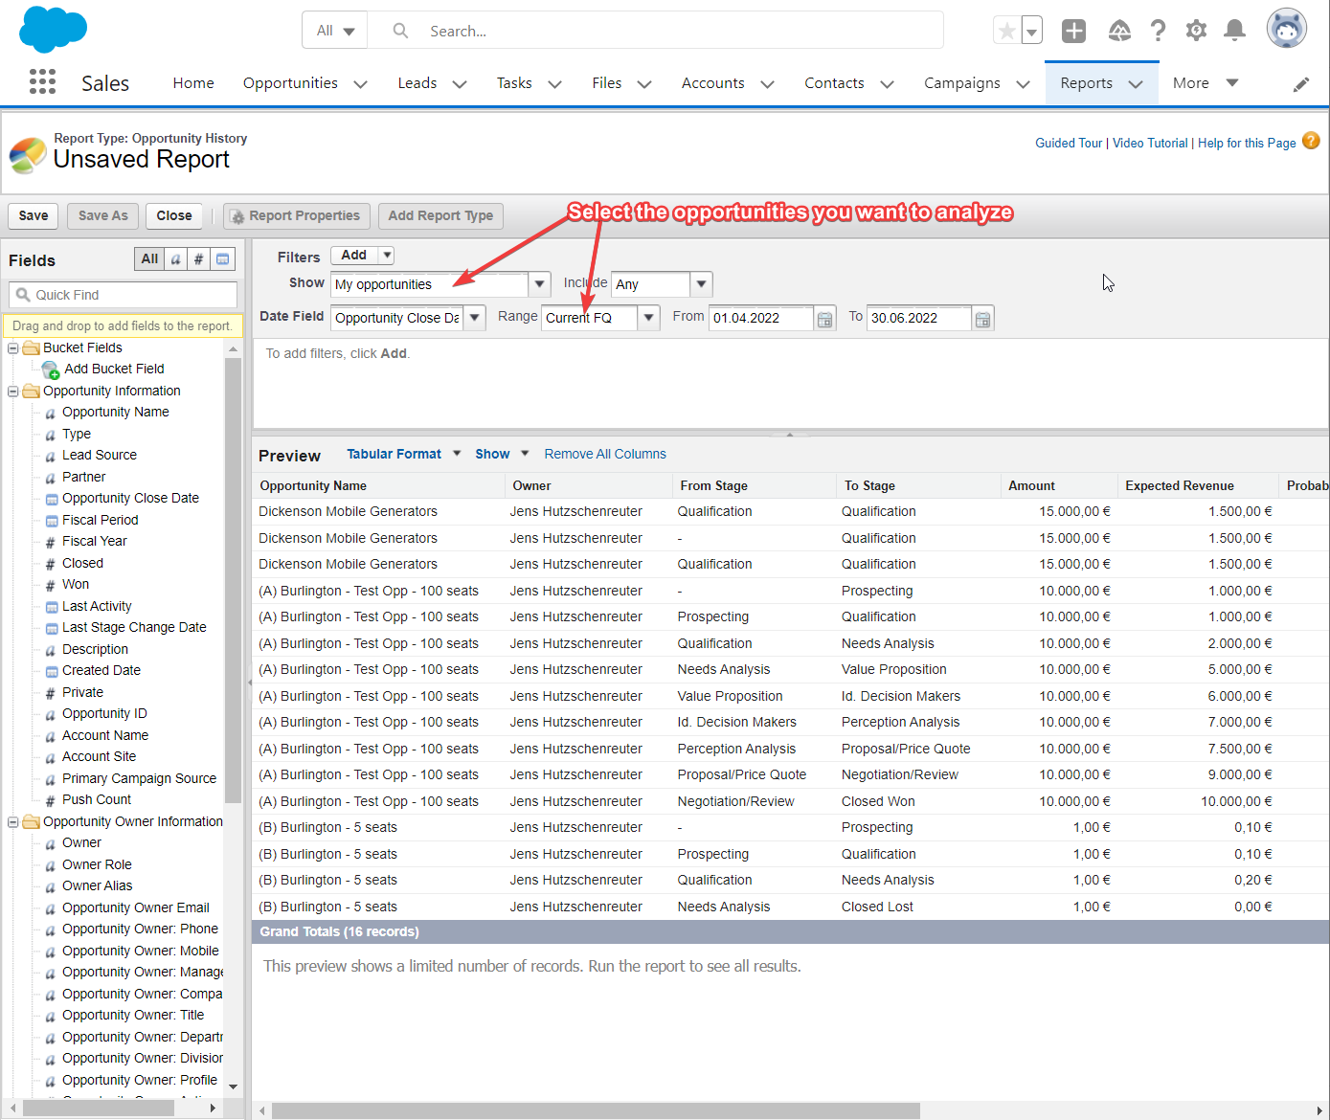Toggle the favorite star for this page

(x=1006, y=31)
